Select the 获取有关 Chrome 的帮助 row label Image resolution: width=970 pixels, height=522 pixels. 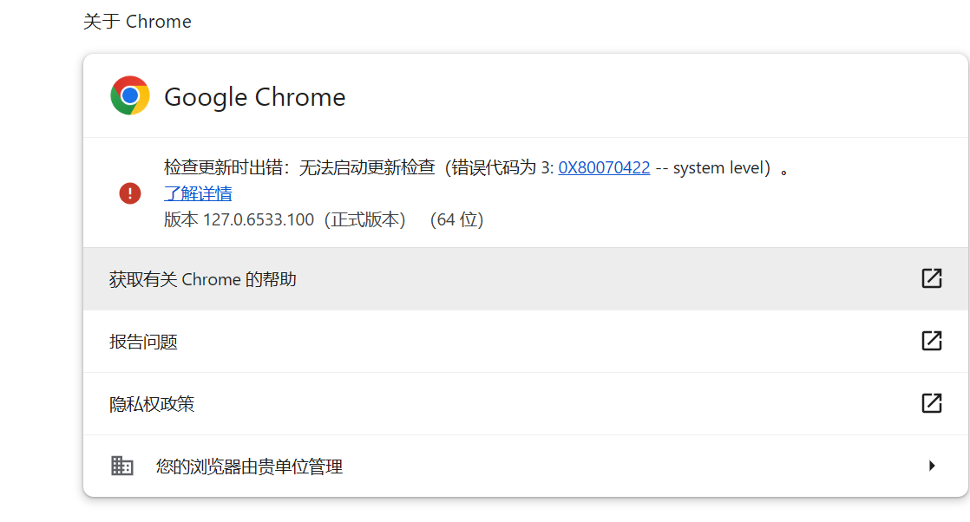[x=203, y=279]
